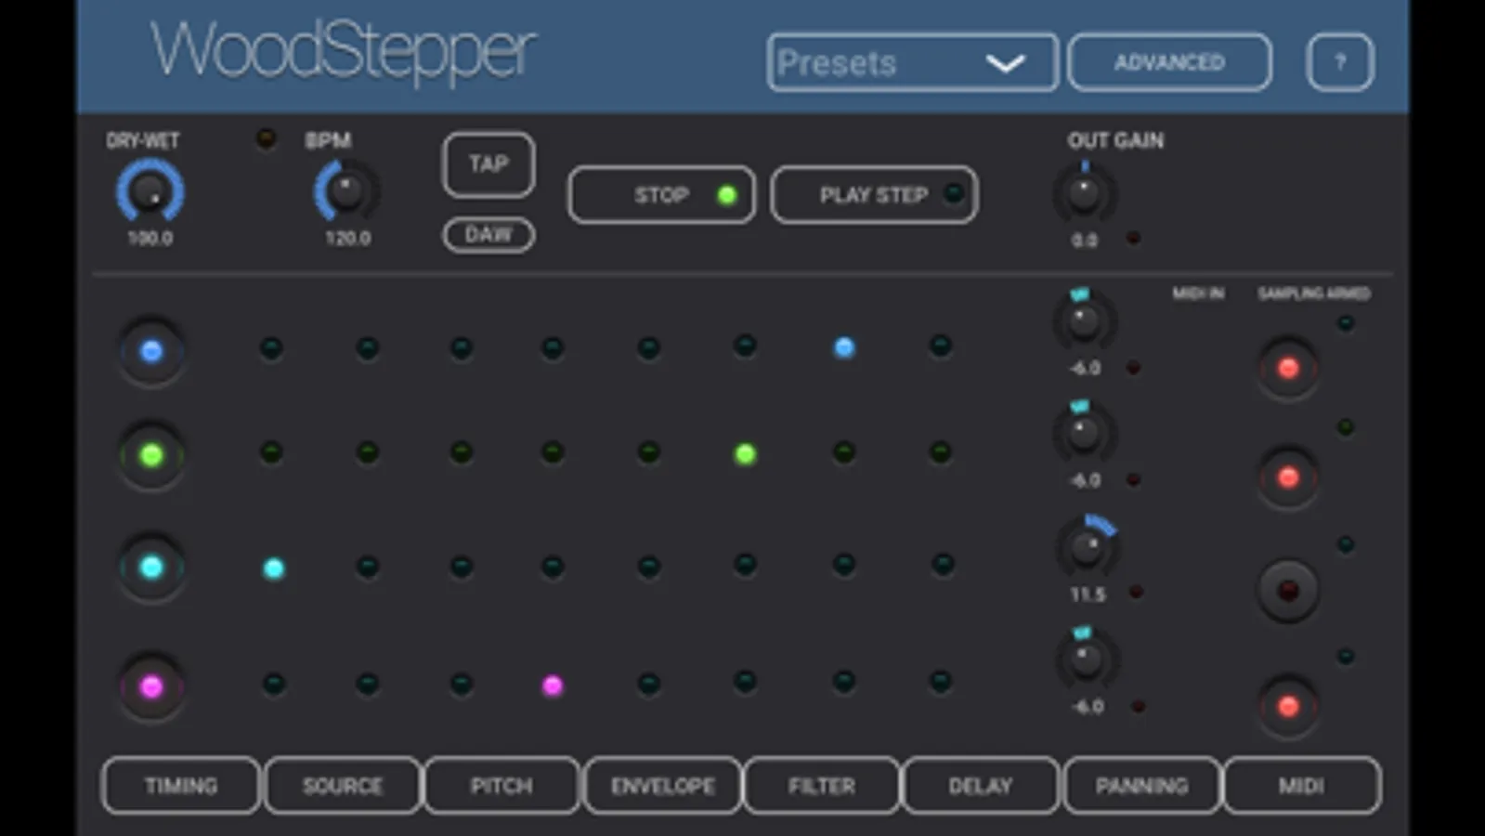This screenshot has width=1485, height=836.
Task: Toggle step 6 on the cyan track
Action: [x=745, y=564]
